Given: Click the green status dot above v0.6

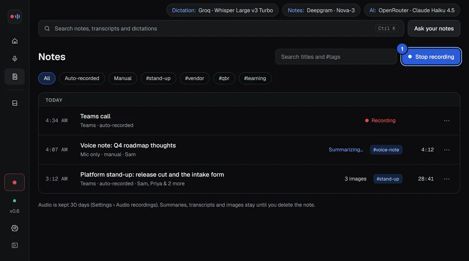Looking at the screenshot, I should pyautogui.click(x=14, y=201).
